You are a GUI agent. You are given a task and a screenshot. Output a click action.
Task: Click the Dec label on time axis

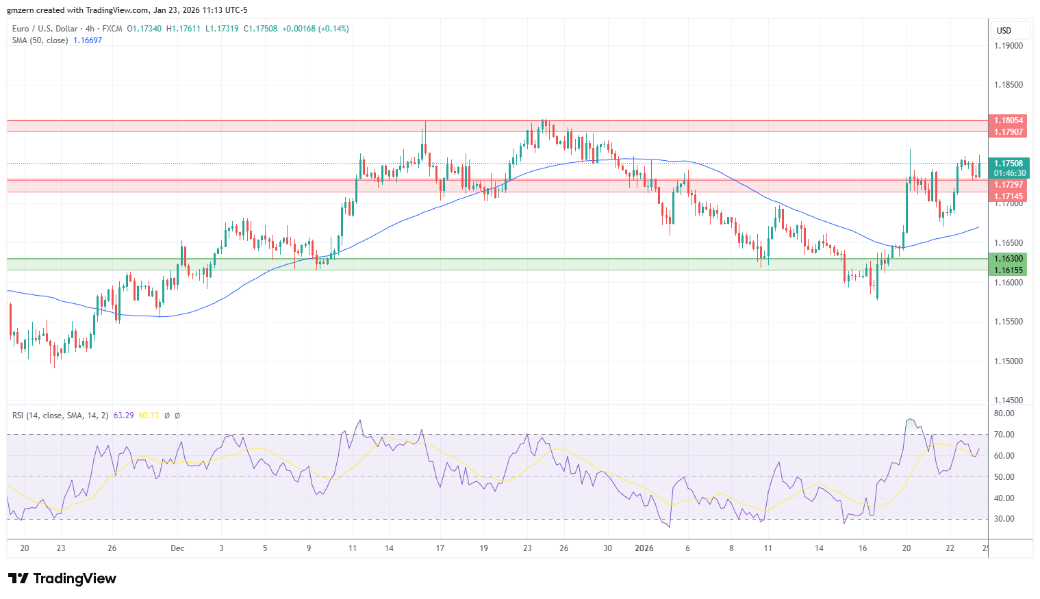tap(177, 548)
